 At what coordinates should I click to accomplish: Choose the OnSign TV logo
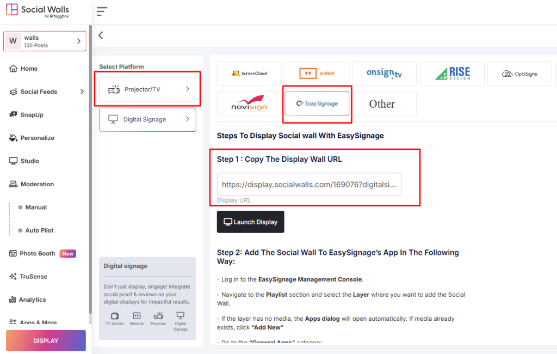point(384,74)
